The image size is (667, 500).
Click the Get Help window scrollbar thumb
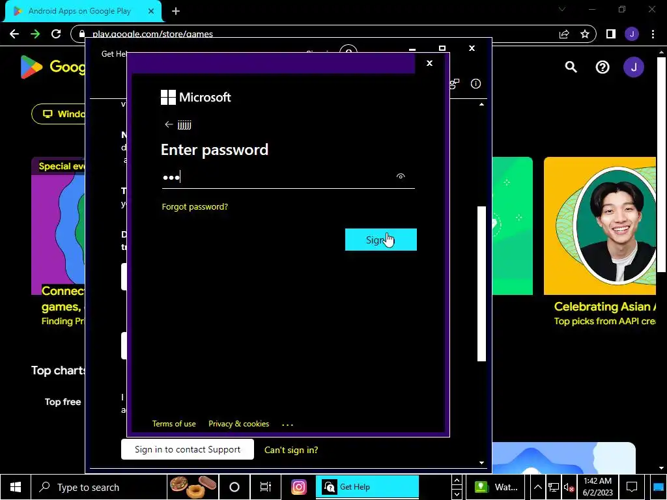tap(481, 284)
